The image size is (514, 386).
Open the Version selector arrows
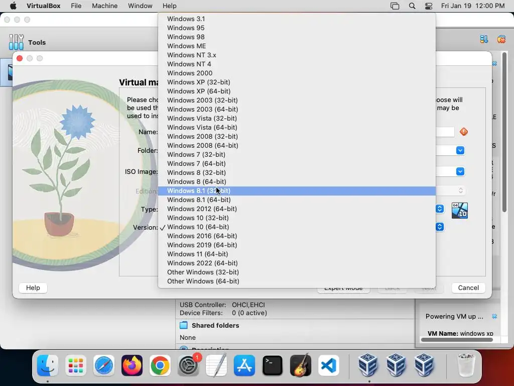pos(440,227)
